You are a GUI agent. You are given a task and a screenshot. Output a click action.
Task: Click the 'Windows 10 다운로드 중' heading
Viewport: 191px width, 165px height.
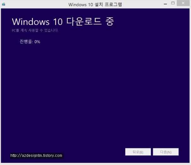point(63,22)
